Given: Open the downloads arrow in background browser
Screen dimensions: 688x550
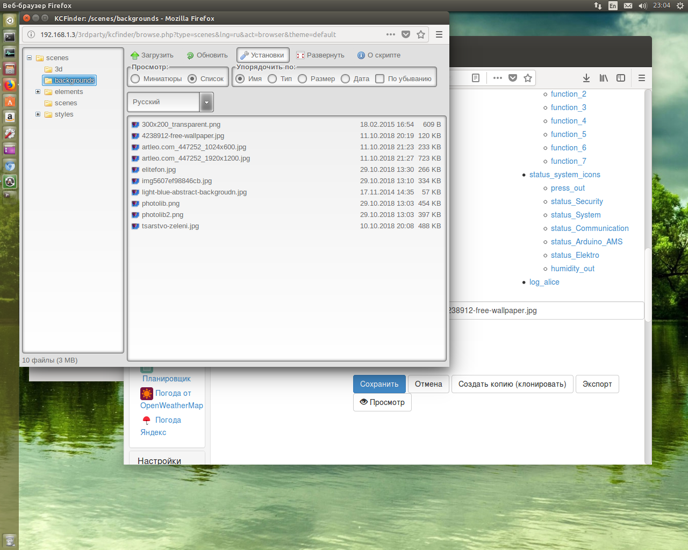Looking at the screenshot, I should pyautogui.click(x=586, y=78).
